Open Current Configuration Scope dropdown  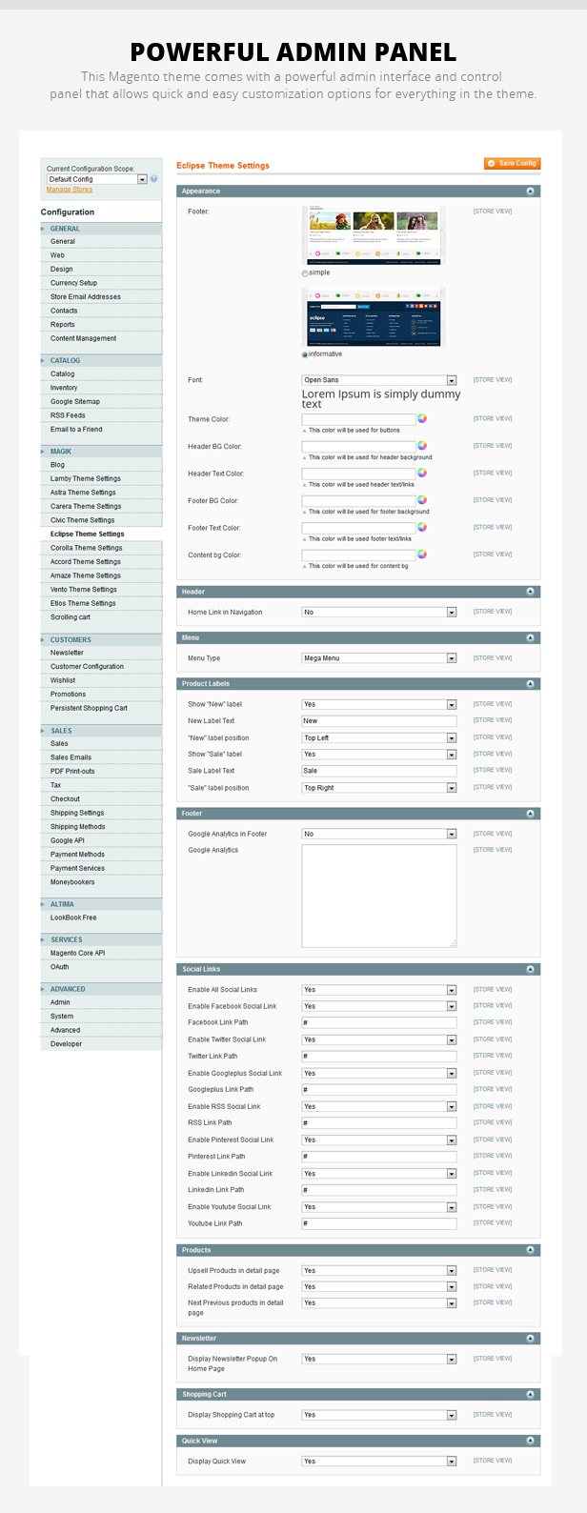tap(97, 179)
